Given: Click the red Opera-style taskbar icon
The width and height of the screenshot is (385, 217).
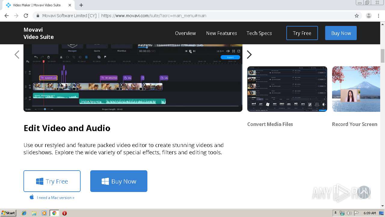Looking at the screenshot, I should tap(64, 213).
